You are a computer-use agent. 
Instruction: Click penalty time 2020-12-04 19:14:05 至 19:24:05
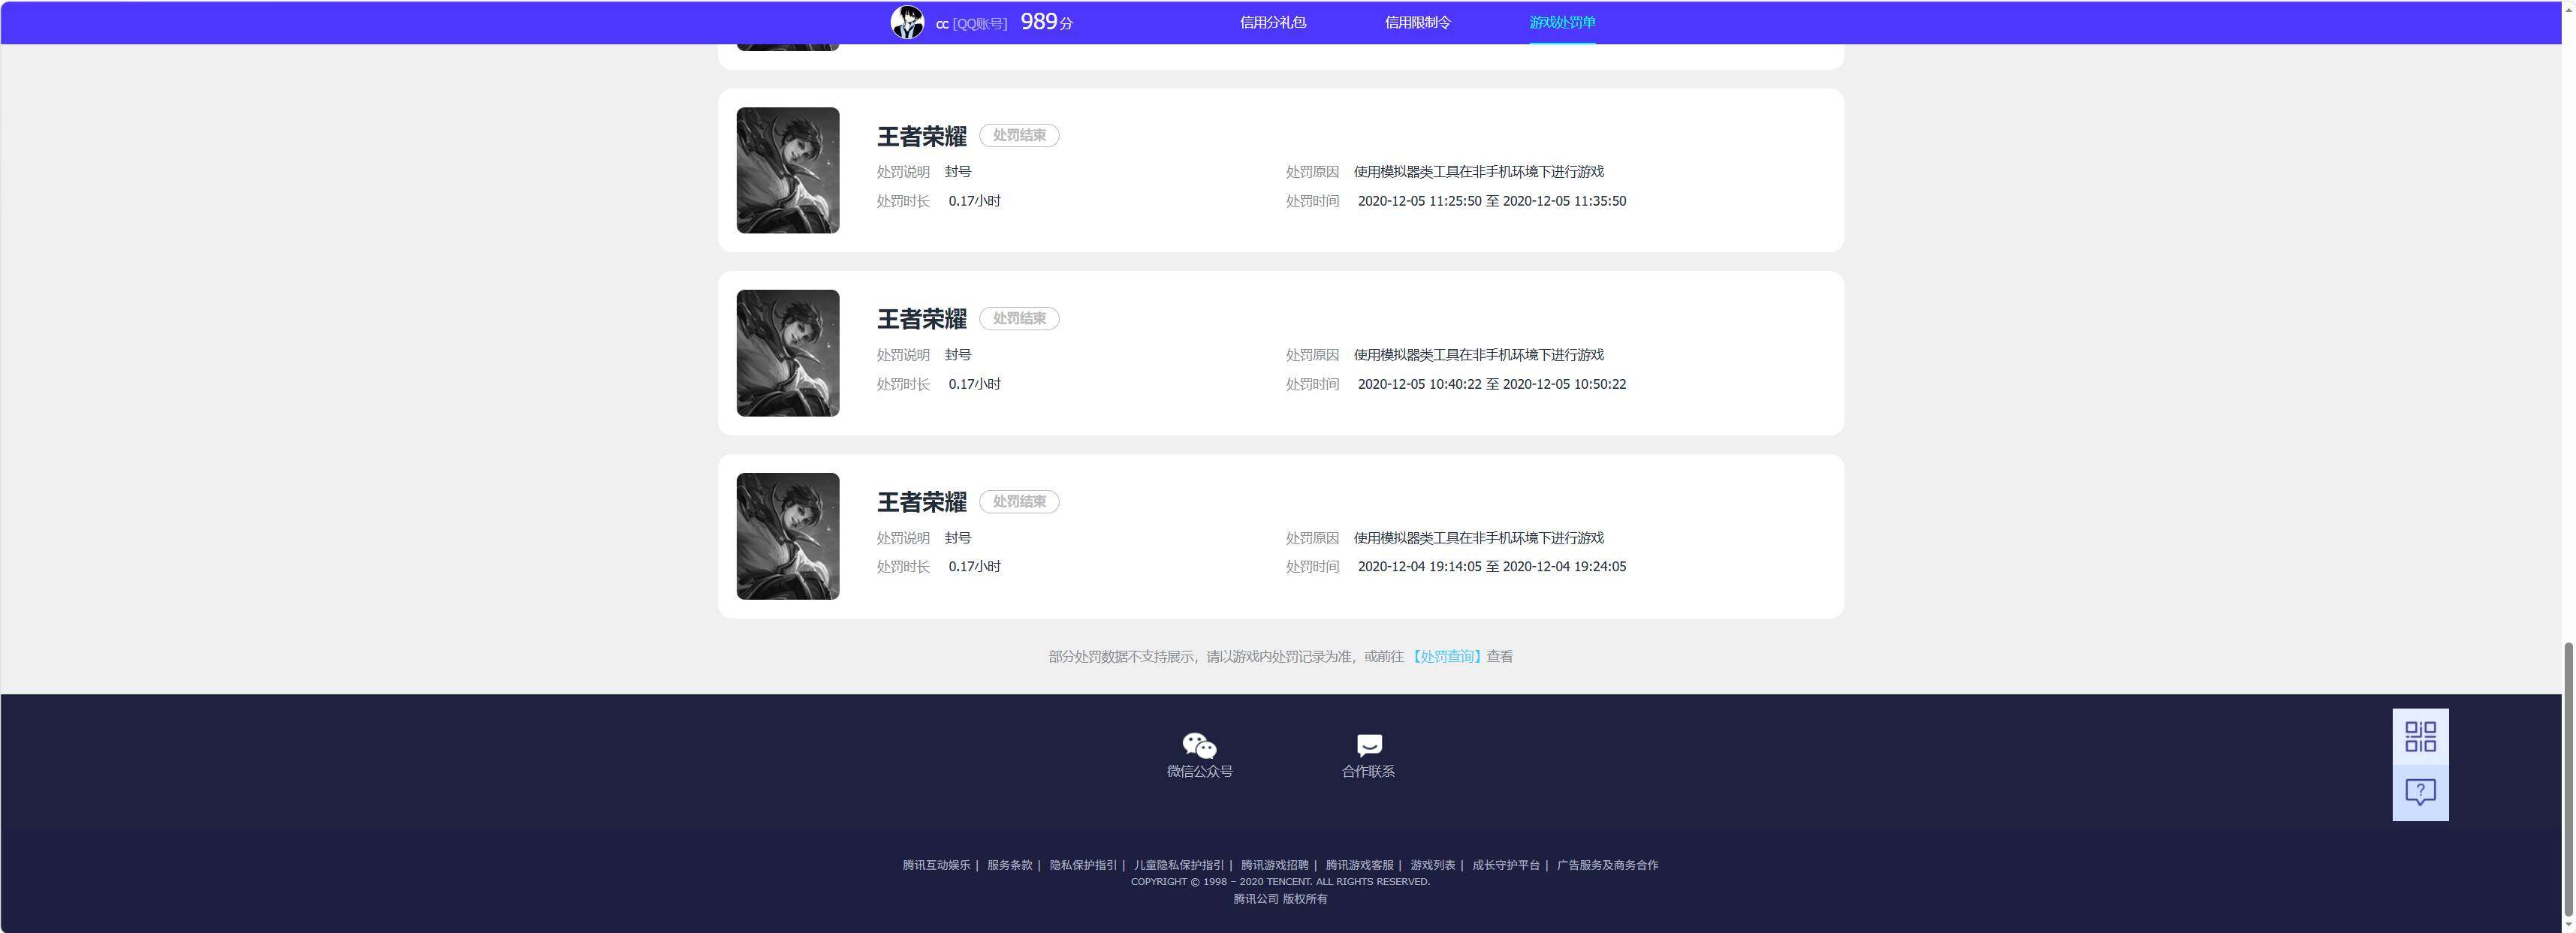click(x=1492, y=567)
